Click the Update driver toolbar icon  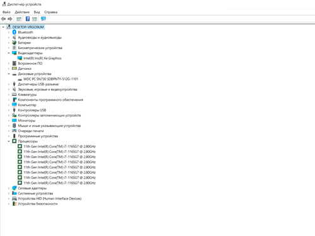35,19
